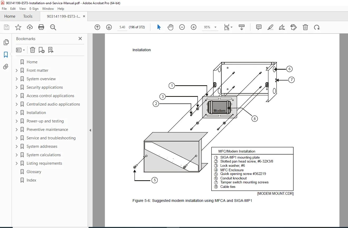Image resolution: width=348 pixels, height=228 pixels.
Task: Open the Window menu
Action: pos(48,9)
